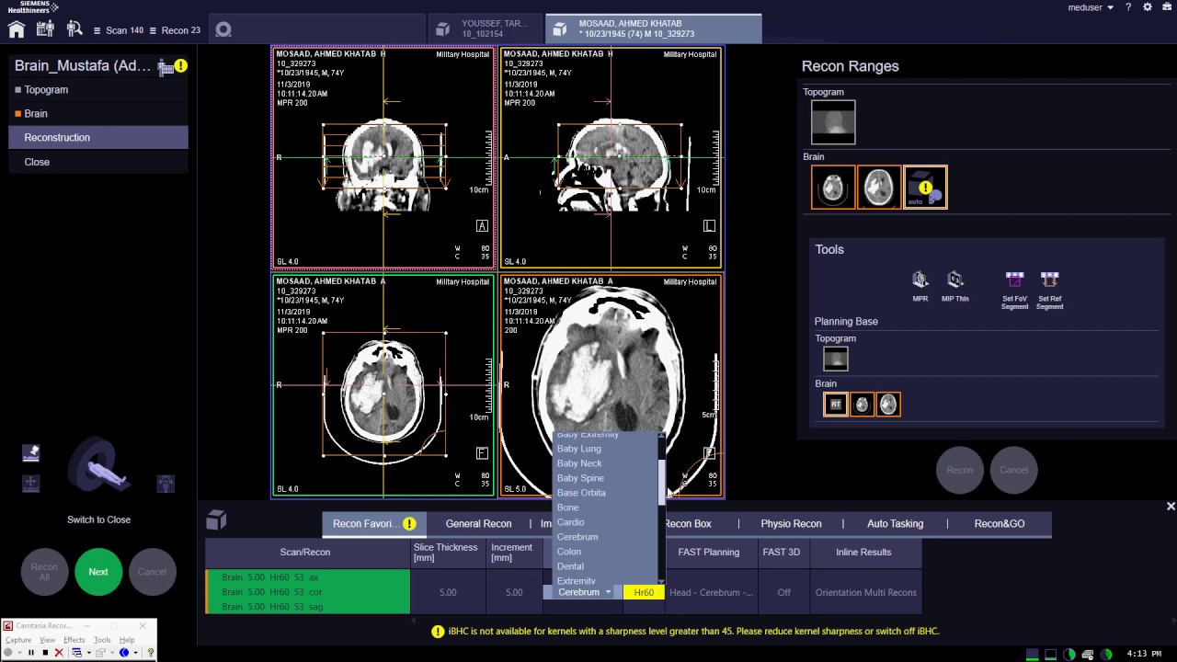1177x662 pixels.
Task: Open the Hr60 kernel selector
Action: point(644,593)
